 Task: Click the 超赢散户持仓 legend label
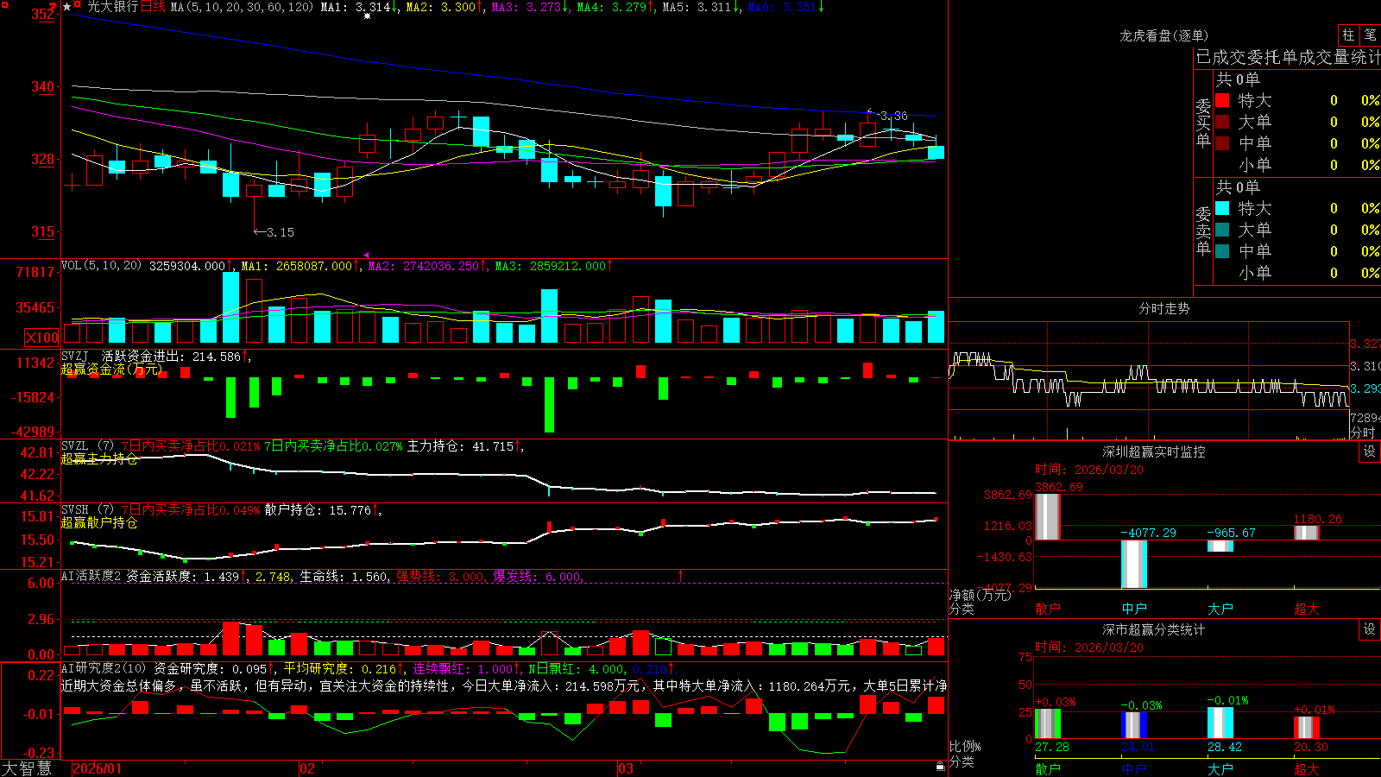tap(99, 523)
